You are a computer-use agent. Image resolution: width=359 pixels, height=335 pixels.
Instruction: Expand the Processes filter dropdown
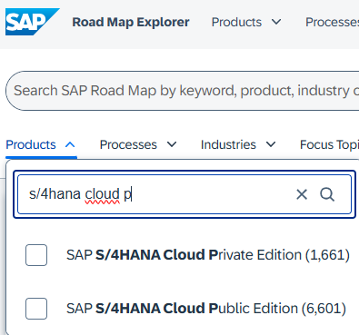tap(138, 144)
